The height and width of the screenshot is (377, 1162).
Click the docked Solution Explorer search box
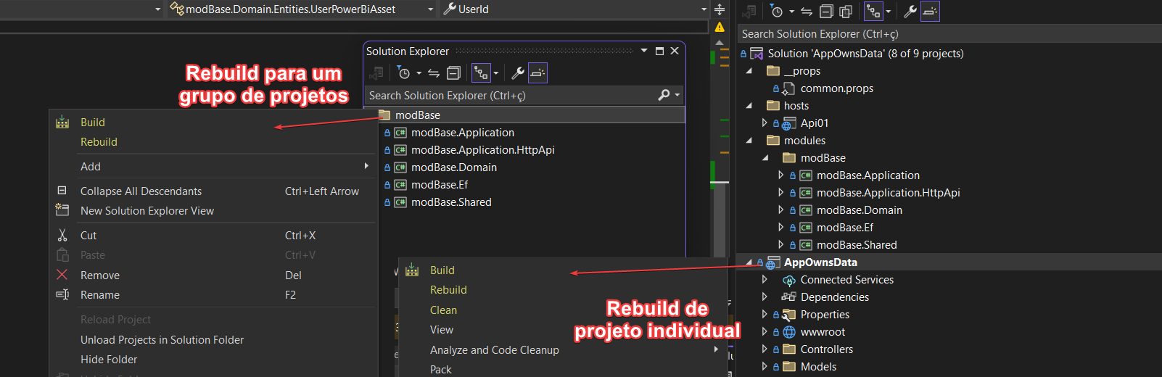coord(949,34)
